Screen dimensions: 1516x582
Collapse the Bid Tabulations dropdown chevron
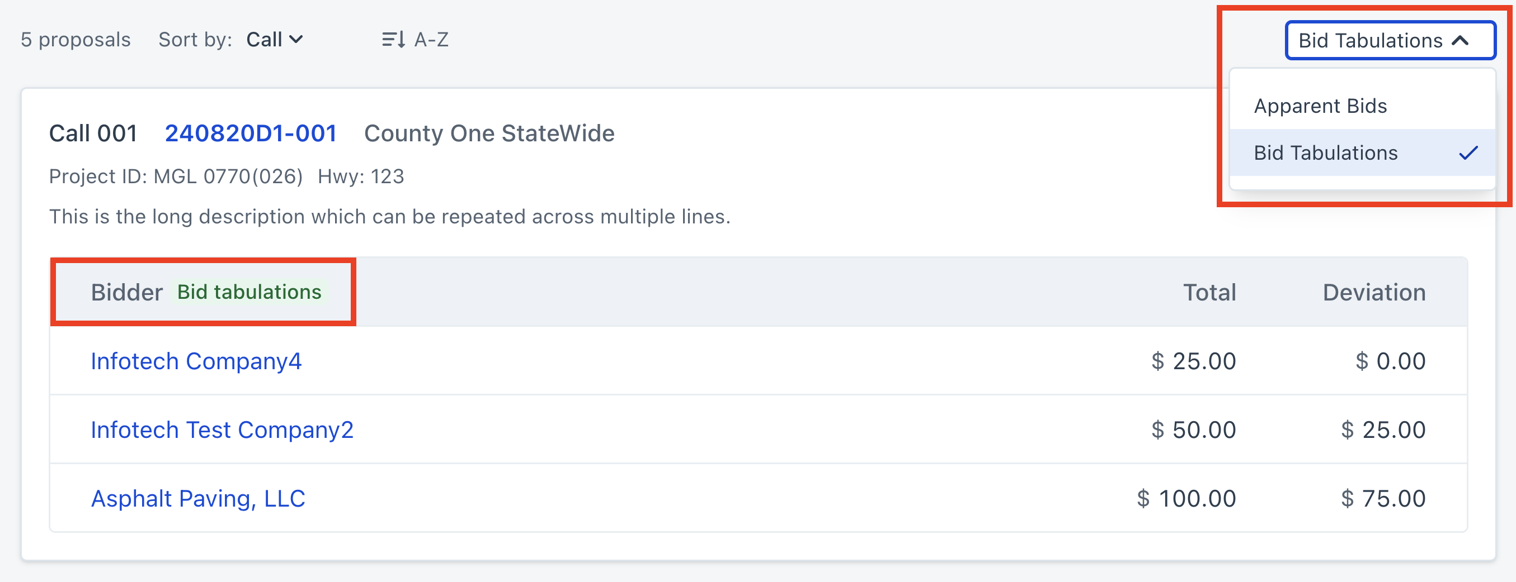(x=1461, y=41)
